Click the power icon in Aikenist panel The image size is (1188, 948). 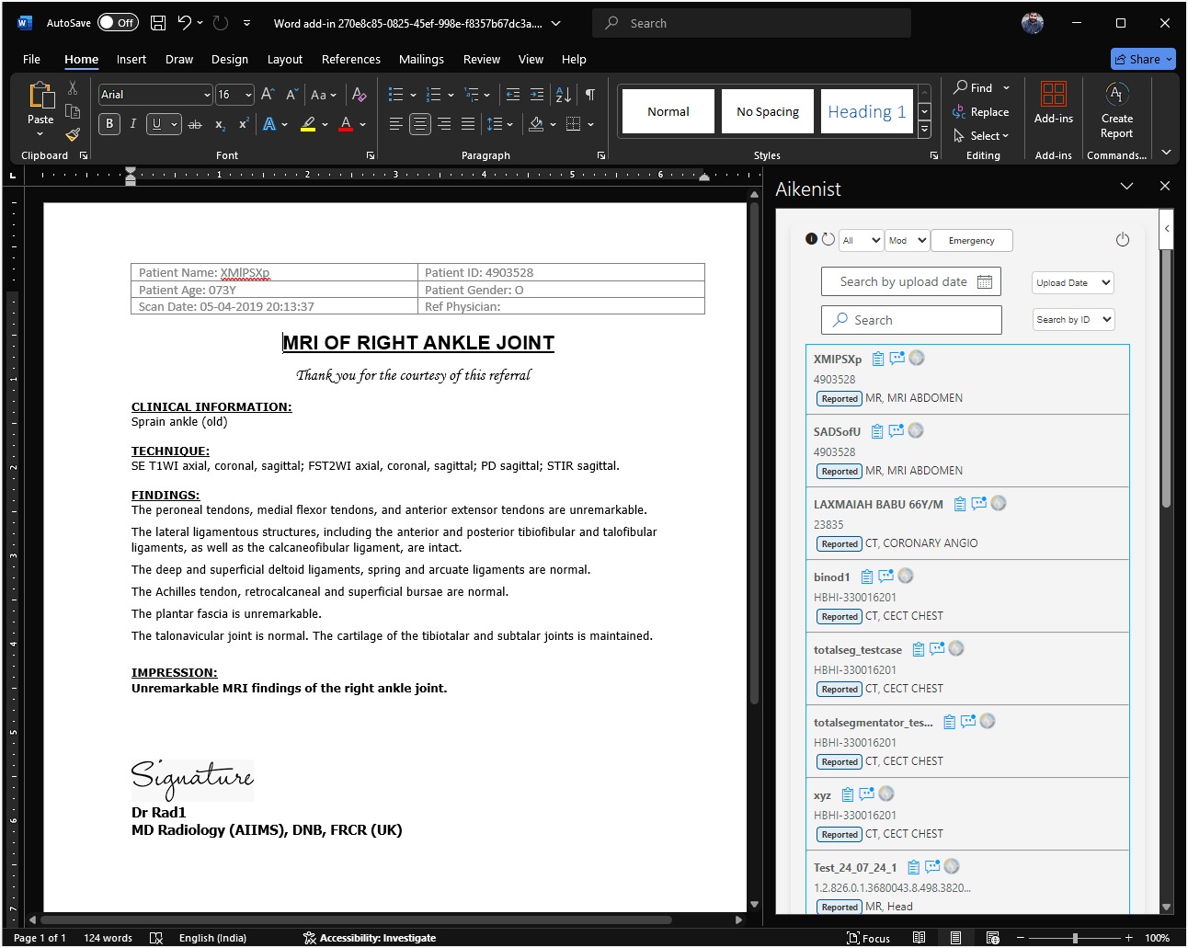pos(1123,239)
